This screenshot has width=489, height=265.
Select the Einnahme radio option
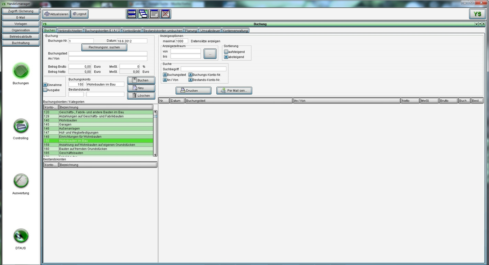[45, 85]
